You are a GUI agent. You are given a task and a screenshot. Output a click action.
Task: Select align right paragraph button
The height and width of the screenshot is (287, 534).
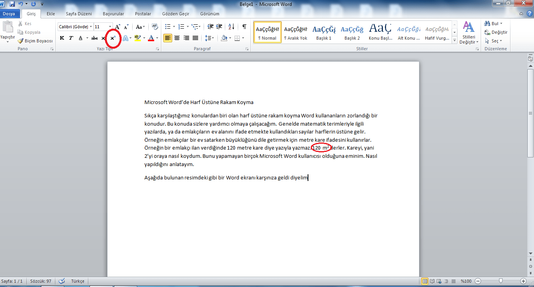coord(186,38)
